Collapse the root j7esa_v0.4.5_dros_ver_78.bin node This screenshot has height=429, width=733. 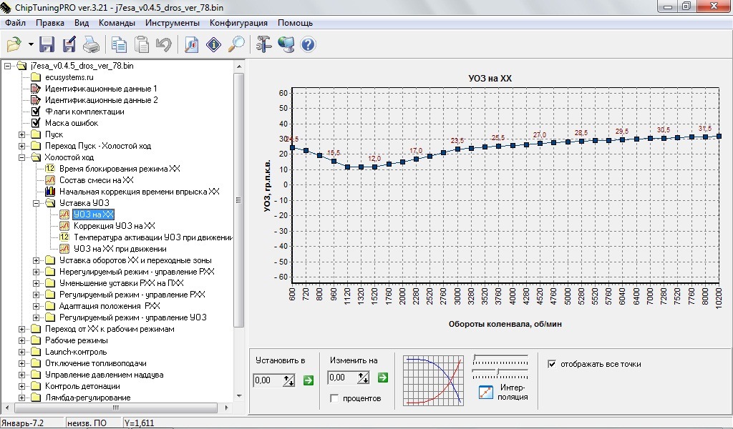click(7, 66)
